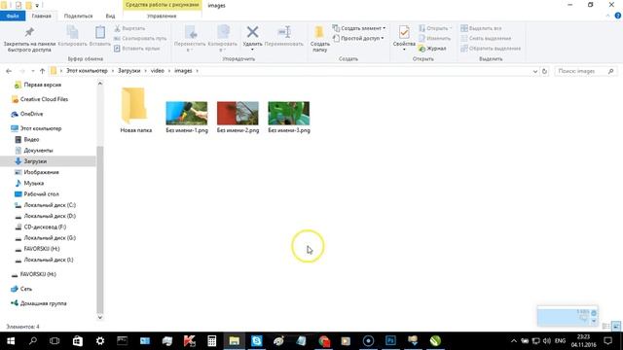Click video in the address breadcrumb
The image size is (623, 350).
[x=158, y=71]
